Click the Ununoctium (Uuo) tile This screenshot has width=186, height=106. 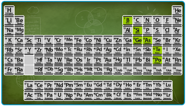tap(177, 70)
